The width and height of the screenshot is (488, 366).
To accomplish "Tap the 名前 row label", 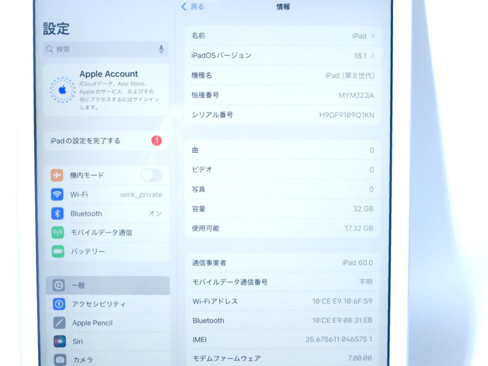I will click(x=198, y=35).
